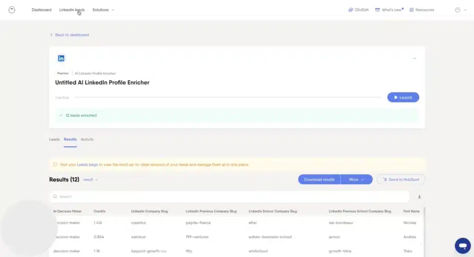This screenshot has width=474, height=257.
Task: Click the PhantomBuster ghost logo
Action: coord(12,10)
